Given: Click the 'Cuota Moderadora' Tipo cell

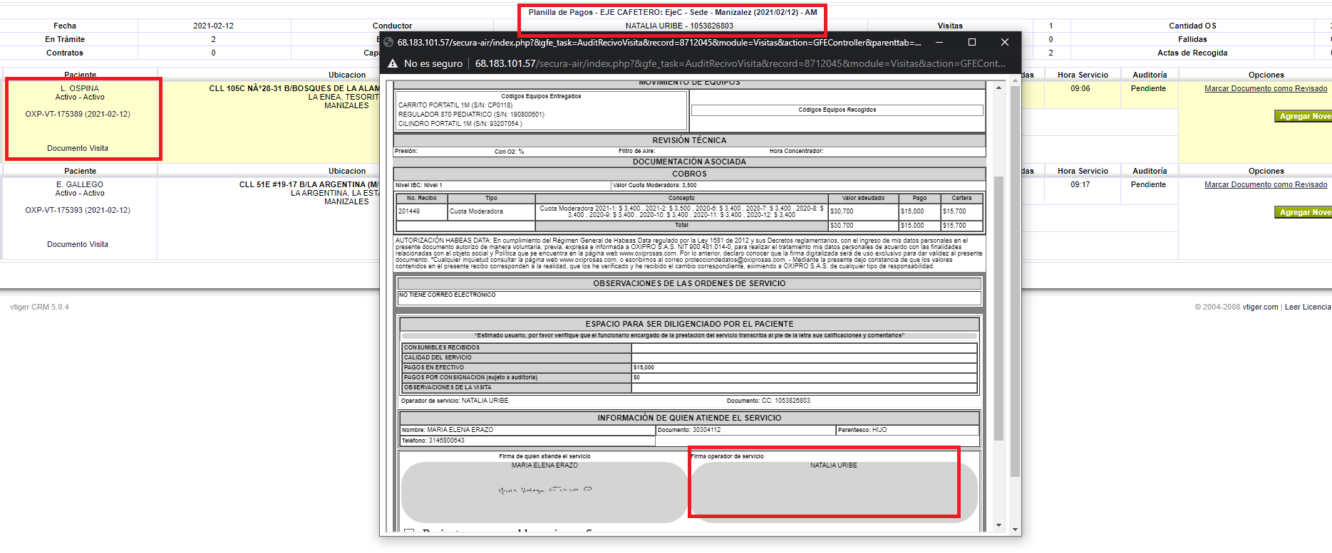Looking at the screenshot, I should (x=491, y=211).
